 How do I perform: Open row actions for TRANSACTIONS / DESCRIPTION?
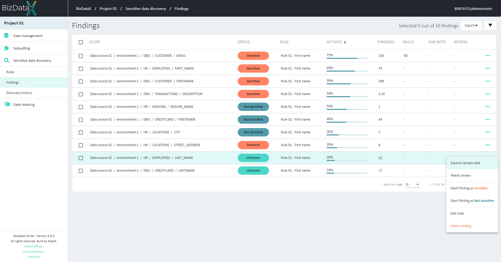(x=488, y=94)
